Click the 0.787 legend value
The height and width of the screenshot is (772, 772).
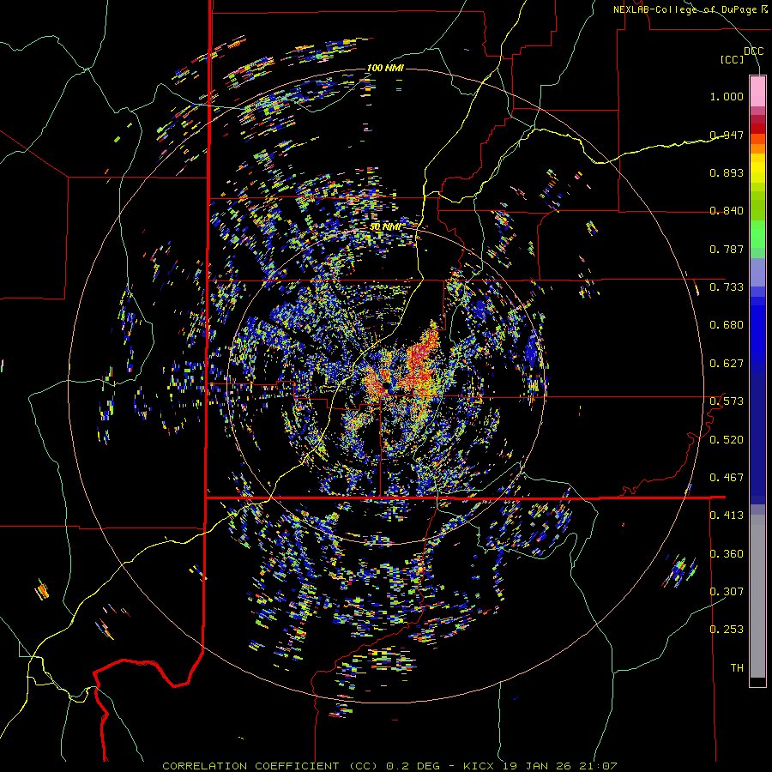[727, 249]
